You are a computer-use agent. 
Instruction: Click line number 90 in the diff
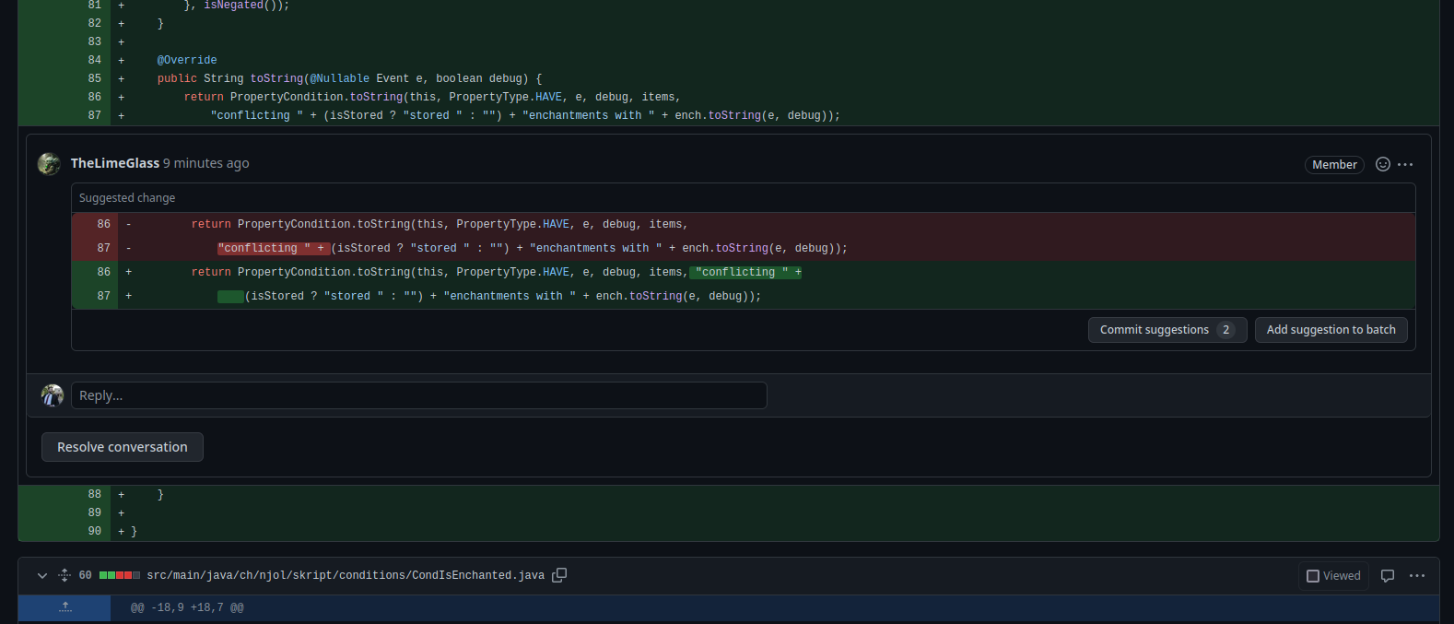coord(95,531)
